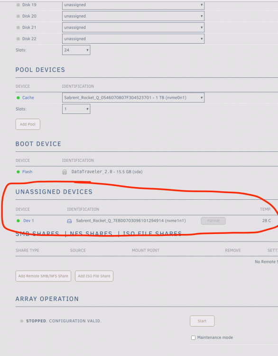278x356 pixels.
Task: Click Add ISO File Share button
Action: coord(94,276)
